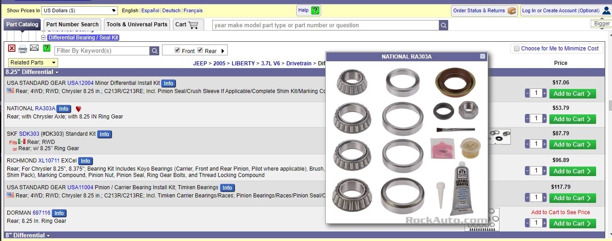Add the $96.89 RICHMOND kit to cart
Image resolution: width=612 pixels, height=241 pixels.
tap(573, 171)
